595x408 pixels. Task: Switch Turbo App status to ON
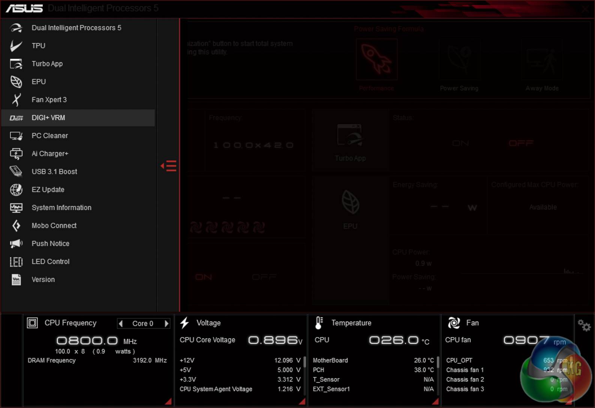(460, 143)
